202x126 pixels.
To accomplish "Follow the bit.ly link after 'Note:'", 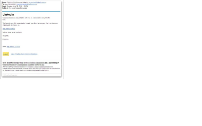I will point(13,47).
